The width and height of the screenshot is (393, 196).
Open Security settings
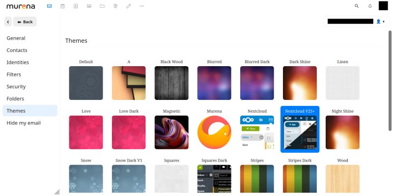[30, 87]
